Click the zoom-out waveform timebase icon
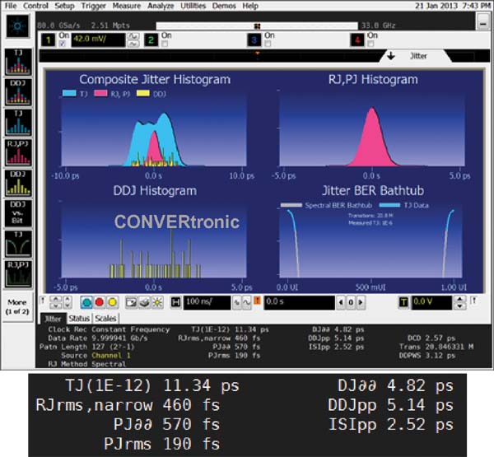The width and height of the screenshot is (494, 457). [236, 303]
